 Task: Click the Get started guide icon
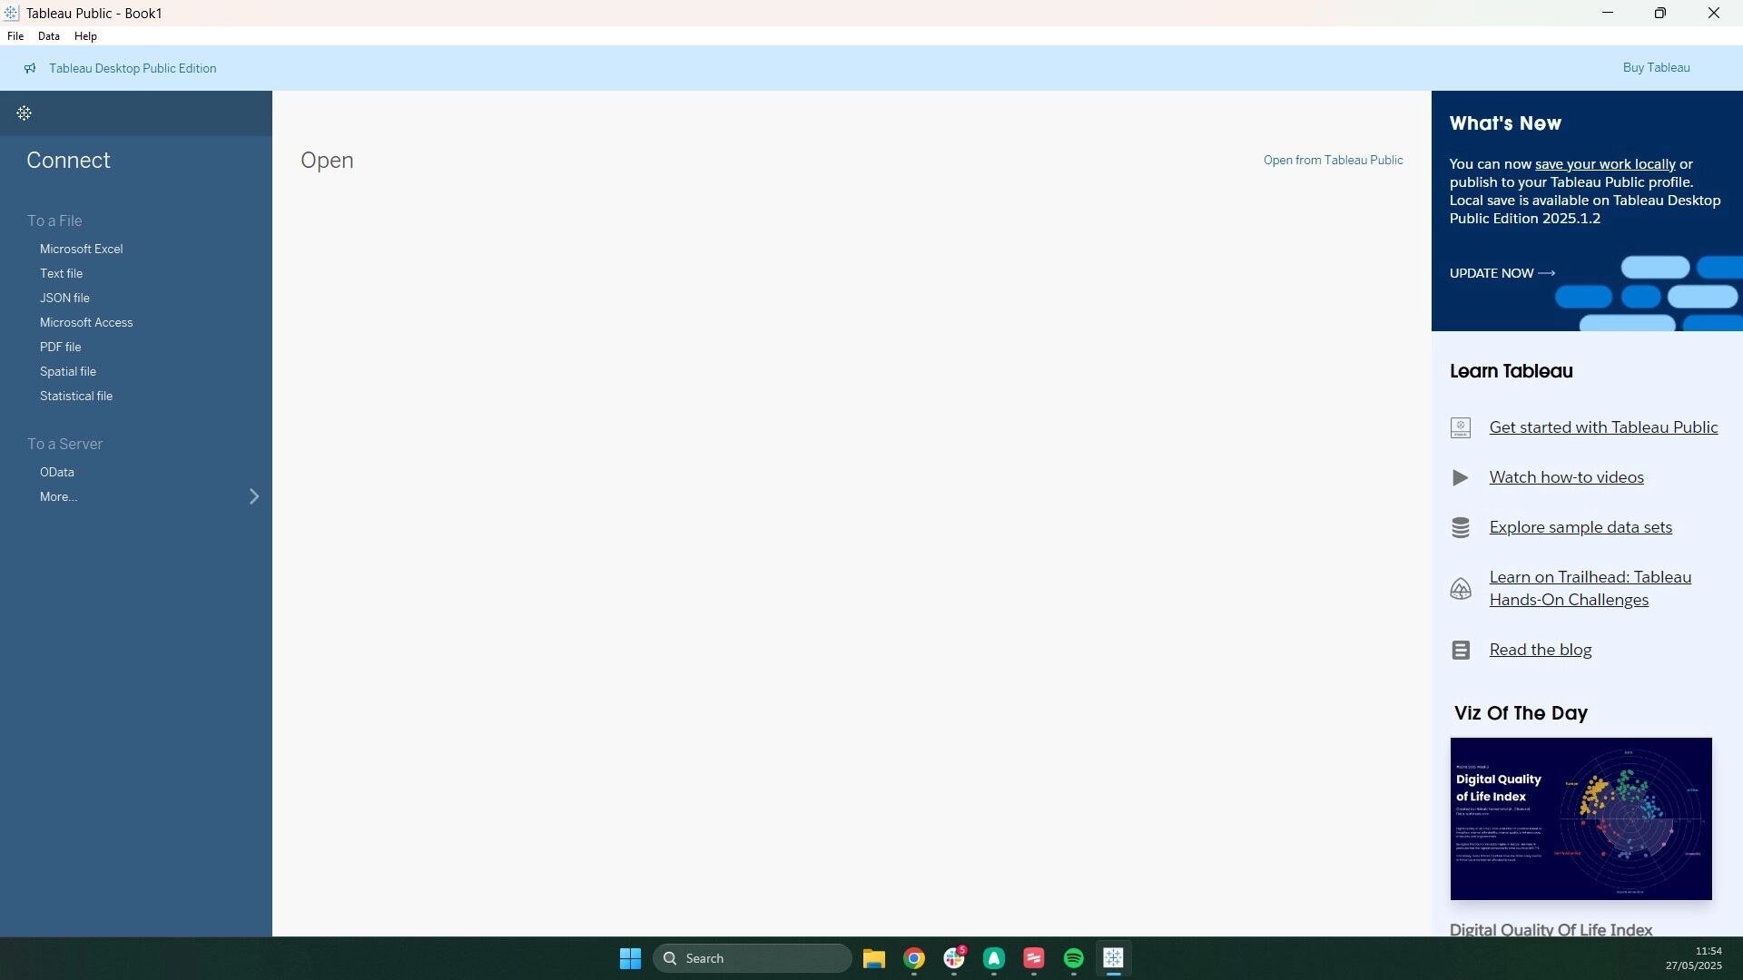click(1460, 427)
